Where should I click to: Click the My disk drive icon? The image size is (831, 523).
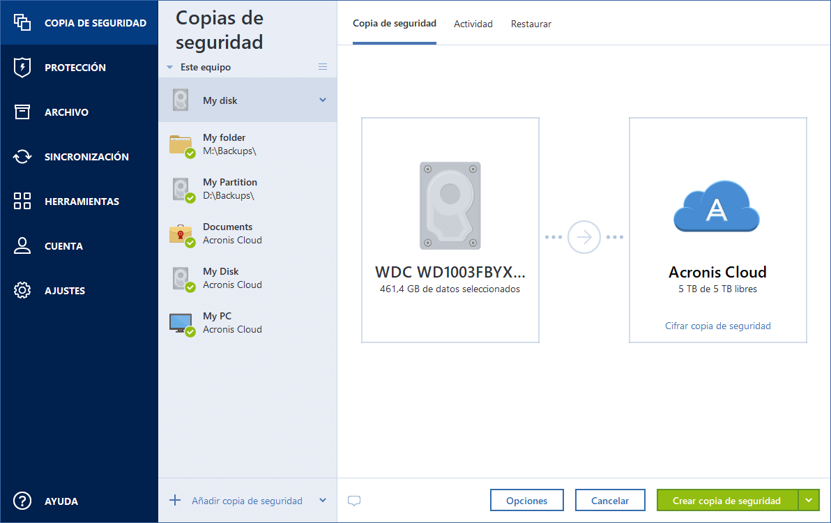pos(181,100)
